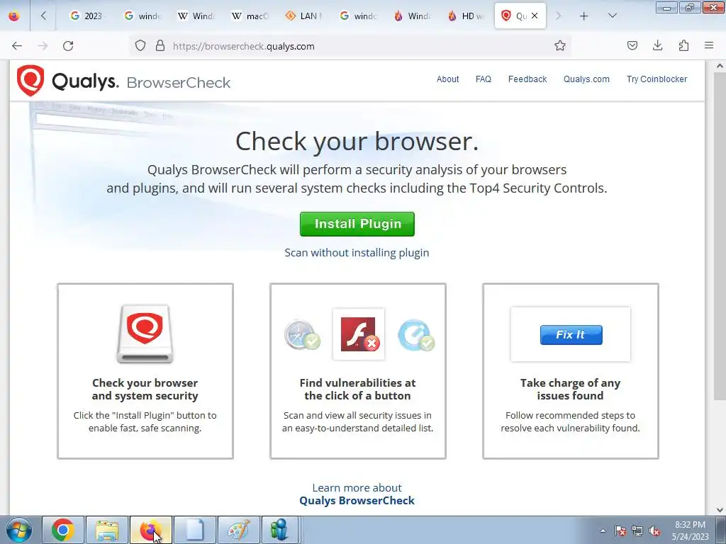Click the Action Center flag tray icon
Viewport: 726px width, 544px height.
(x=620, y=531)
